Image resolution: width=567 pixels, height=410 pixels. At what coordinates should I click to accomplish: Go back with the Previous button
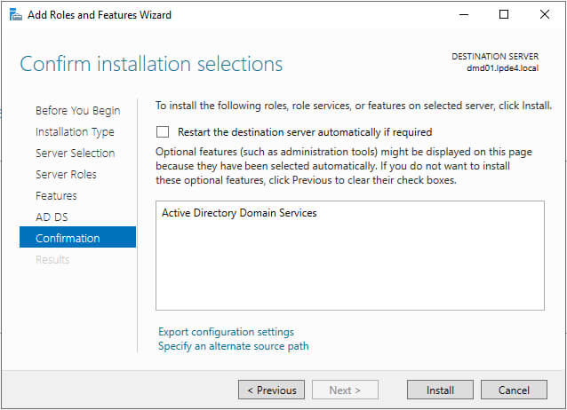pos(272,390)
